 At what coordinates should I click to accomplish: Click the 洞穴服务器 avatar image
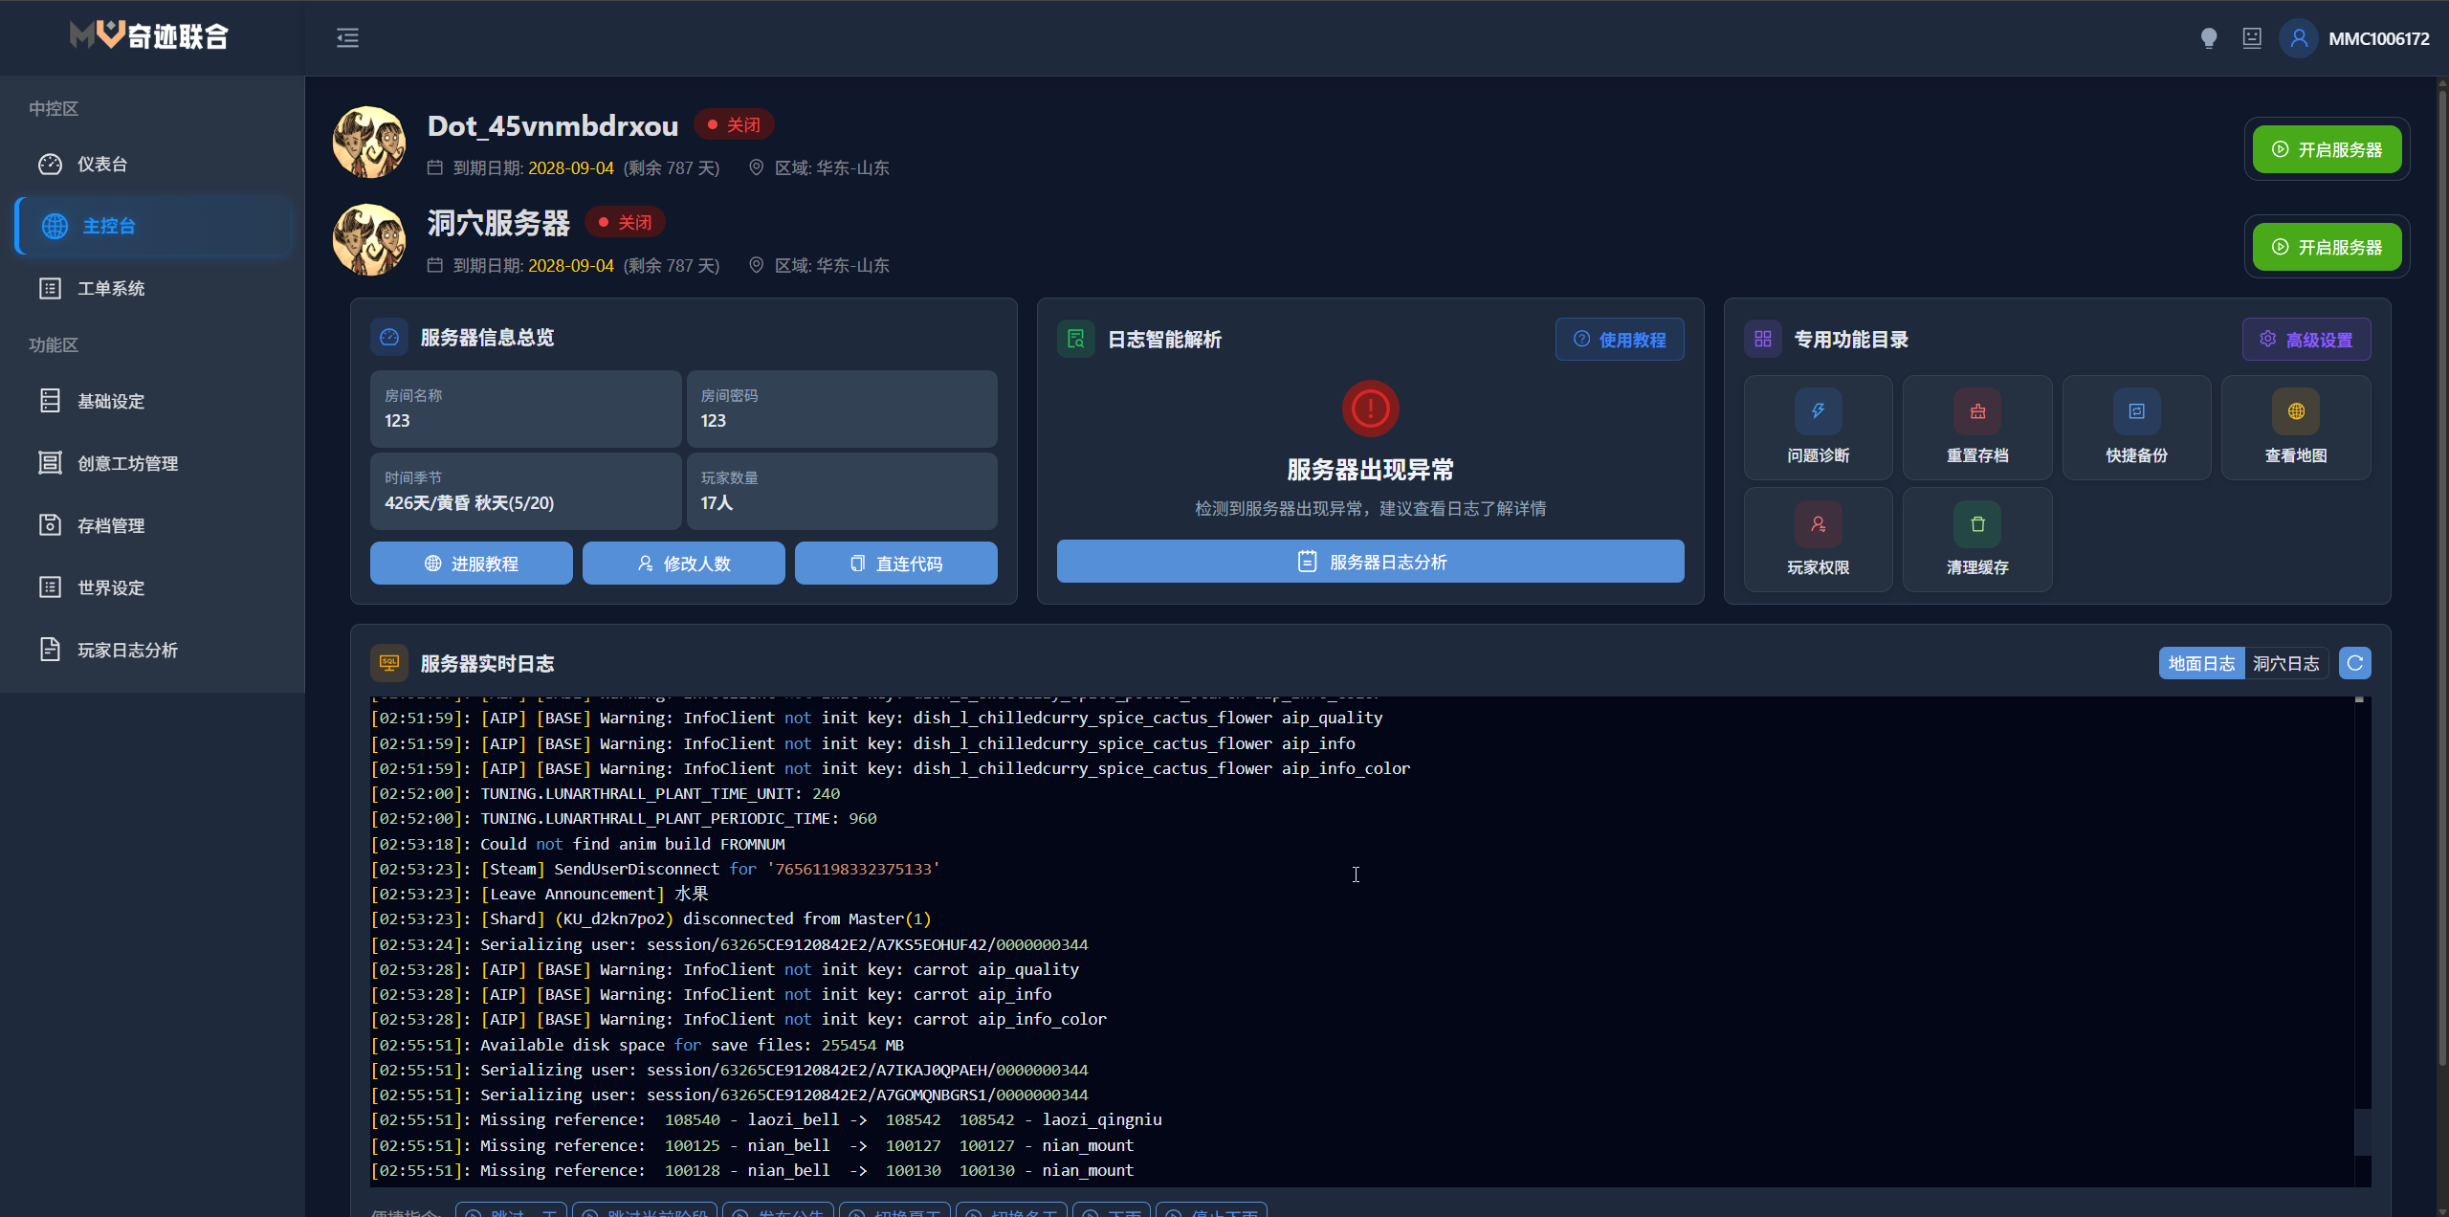click(369, 240)
